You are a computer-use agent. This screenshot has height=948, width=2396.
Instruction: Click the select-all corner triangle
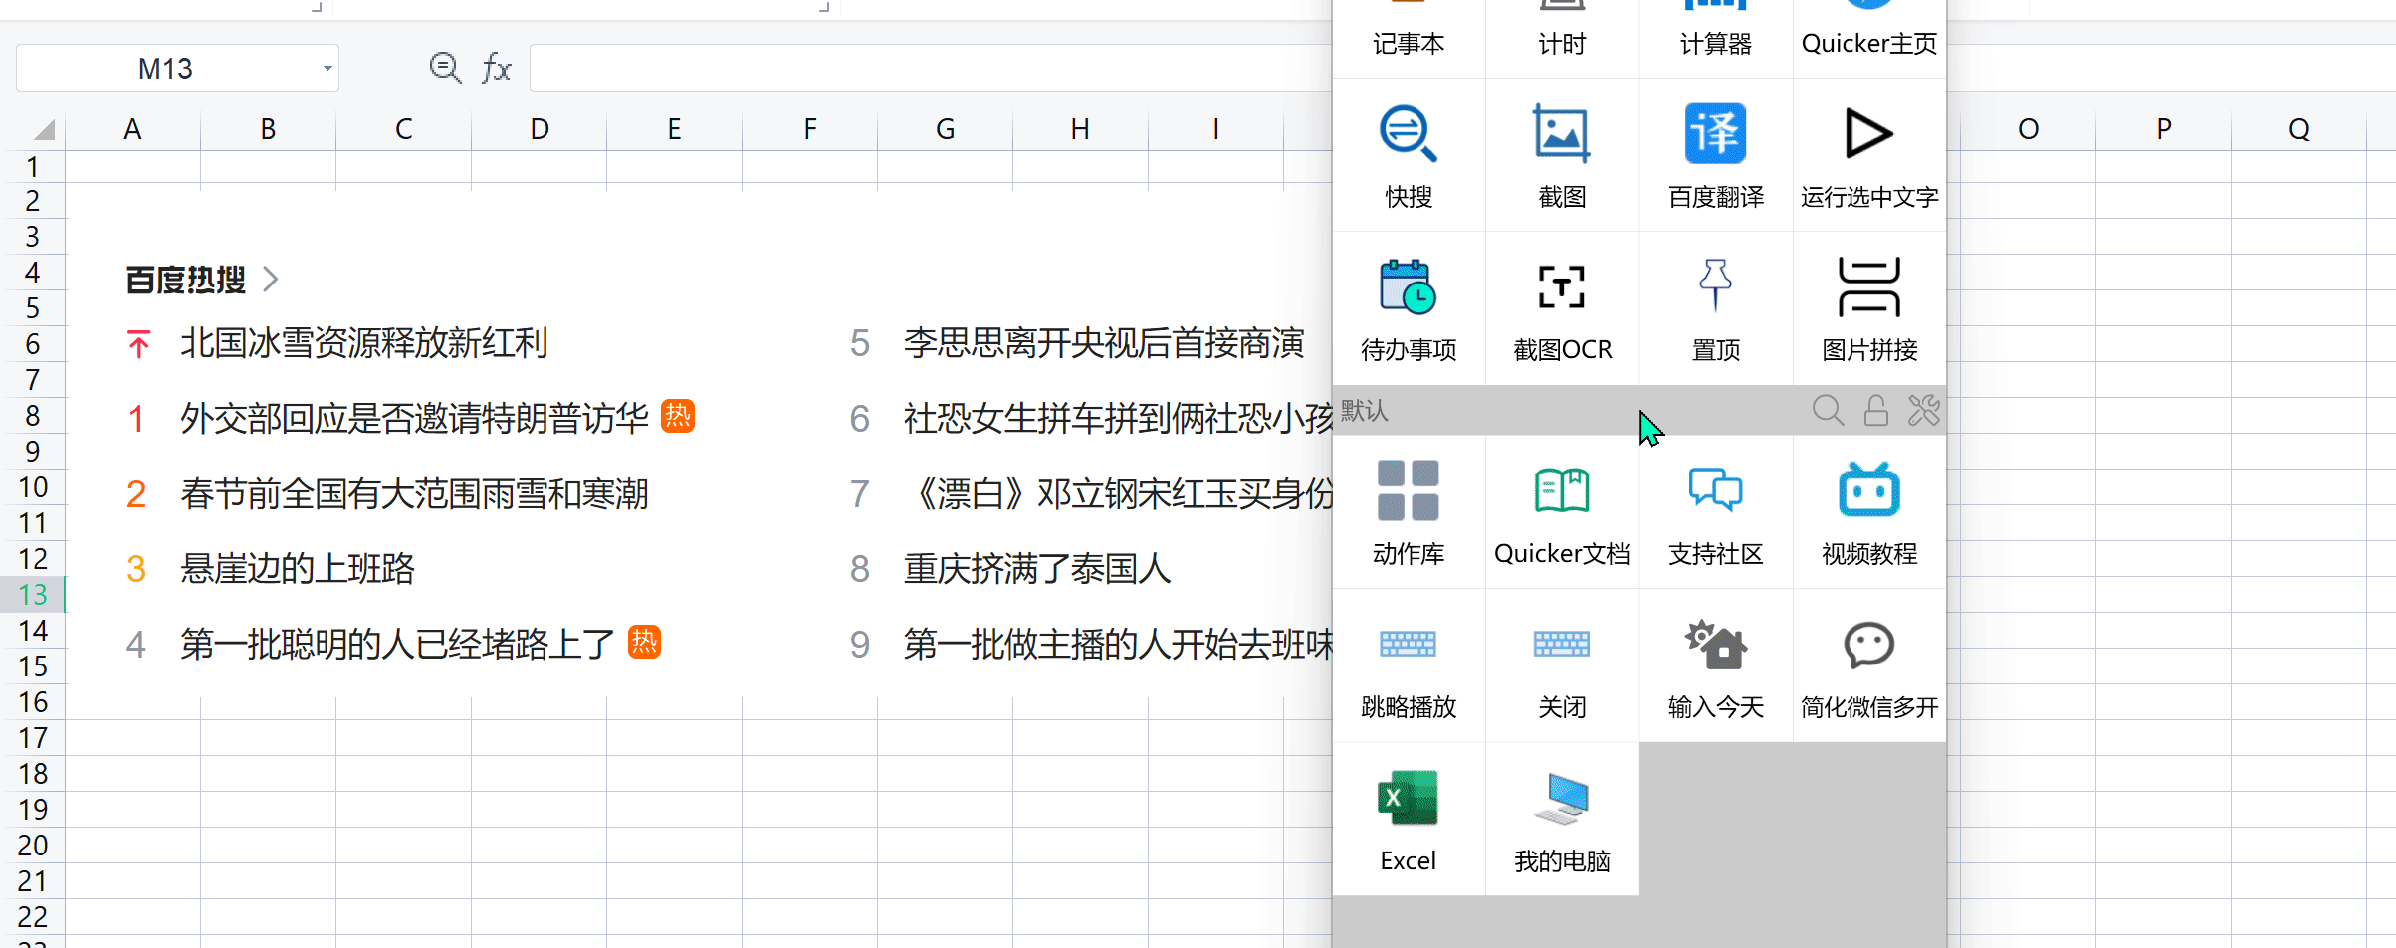coord(43,130)
